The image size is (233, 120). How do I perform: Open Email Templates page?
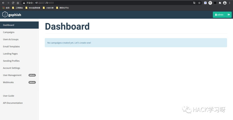click(19, 46)
